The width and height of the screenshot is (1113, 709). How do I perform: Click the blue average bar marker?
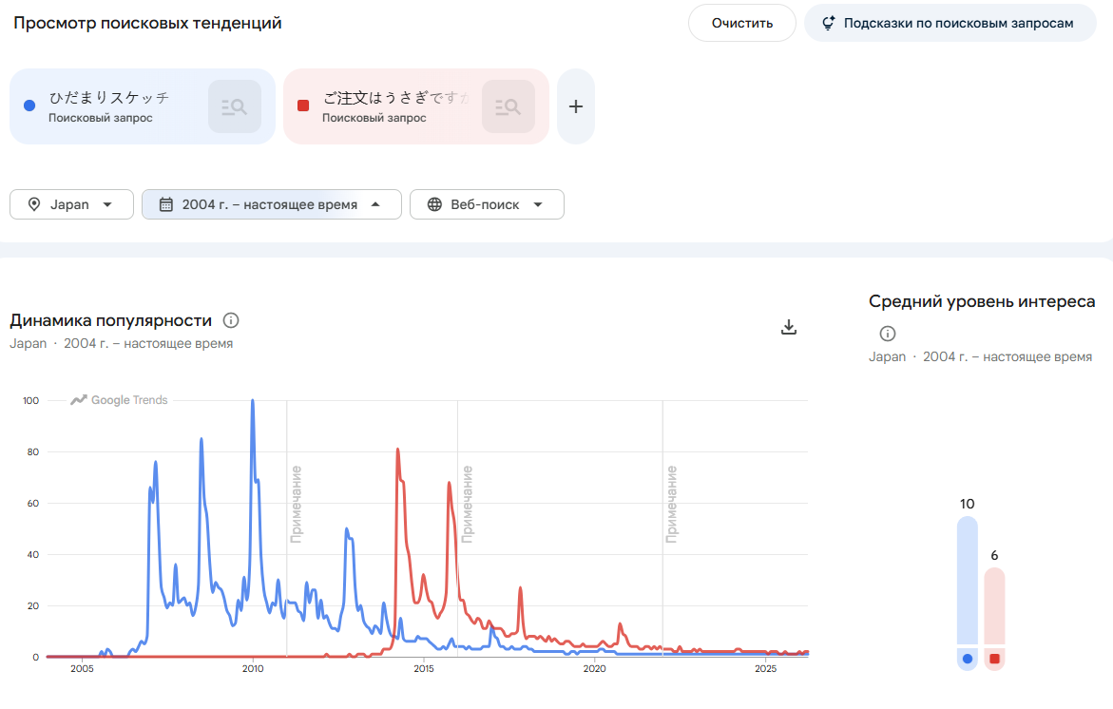(967, 659)
